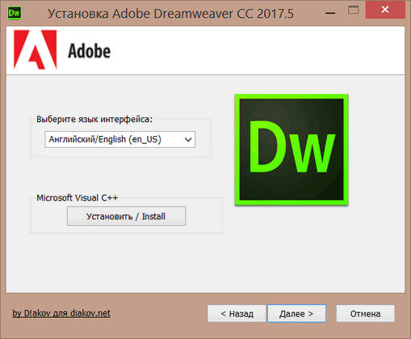Click the window title 'Установка Adobe Dreamweaver CC 2017.5'

170,14
